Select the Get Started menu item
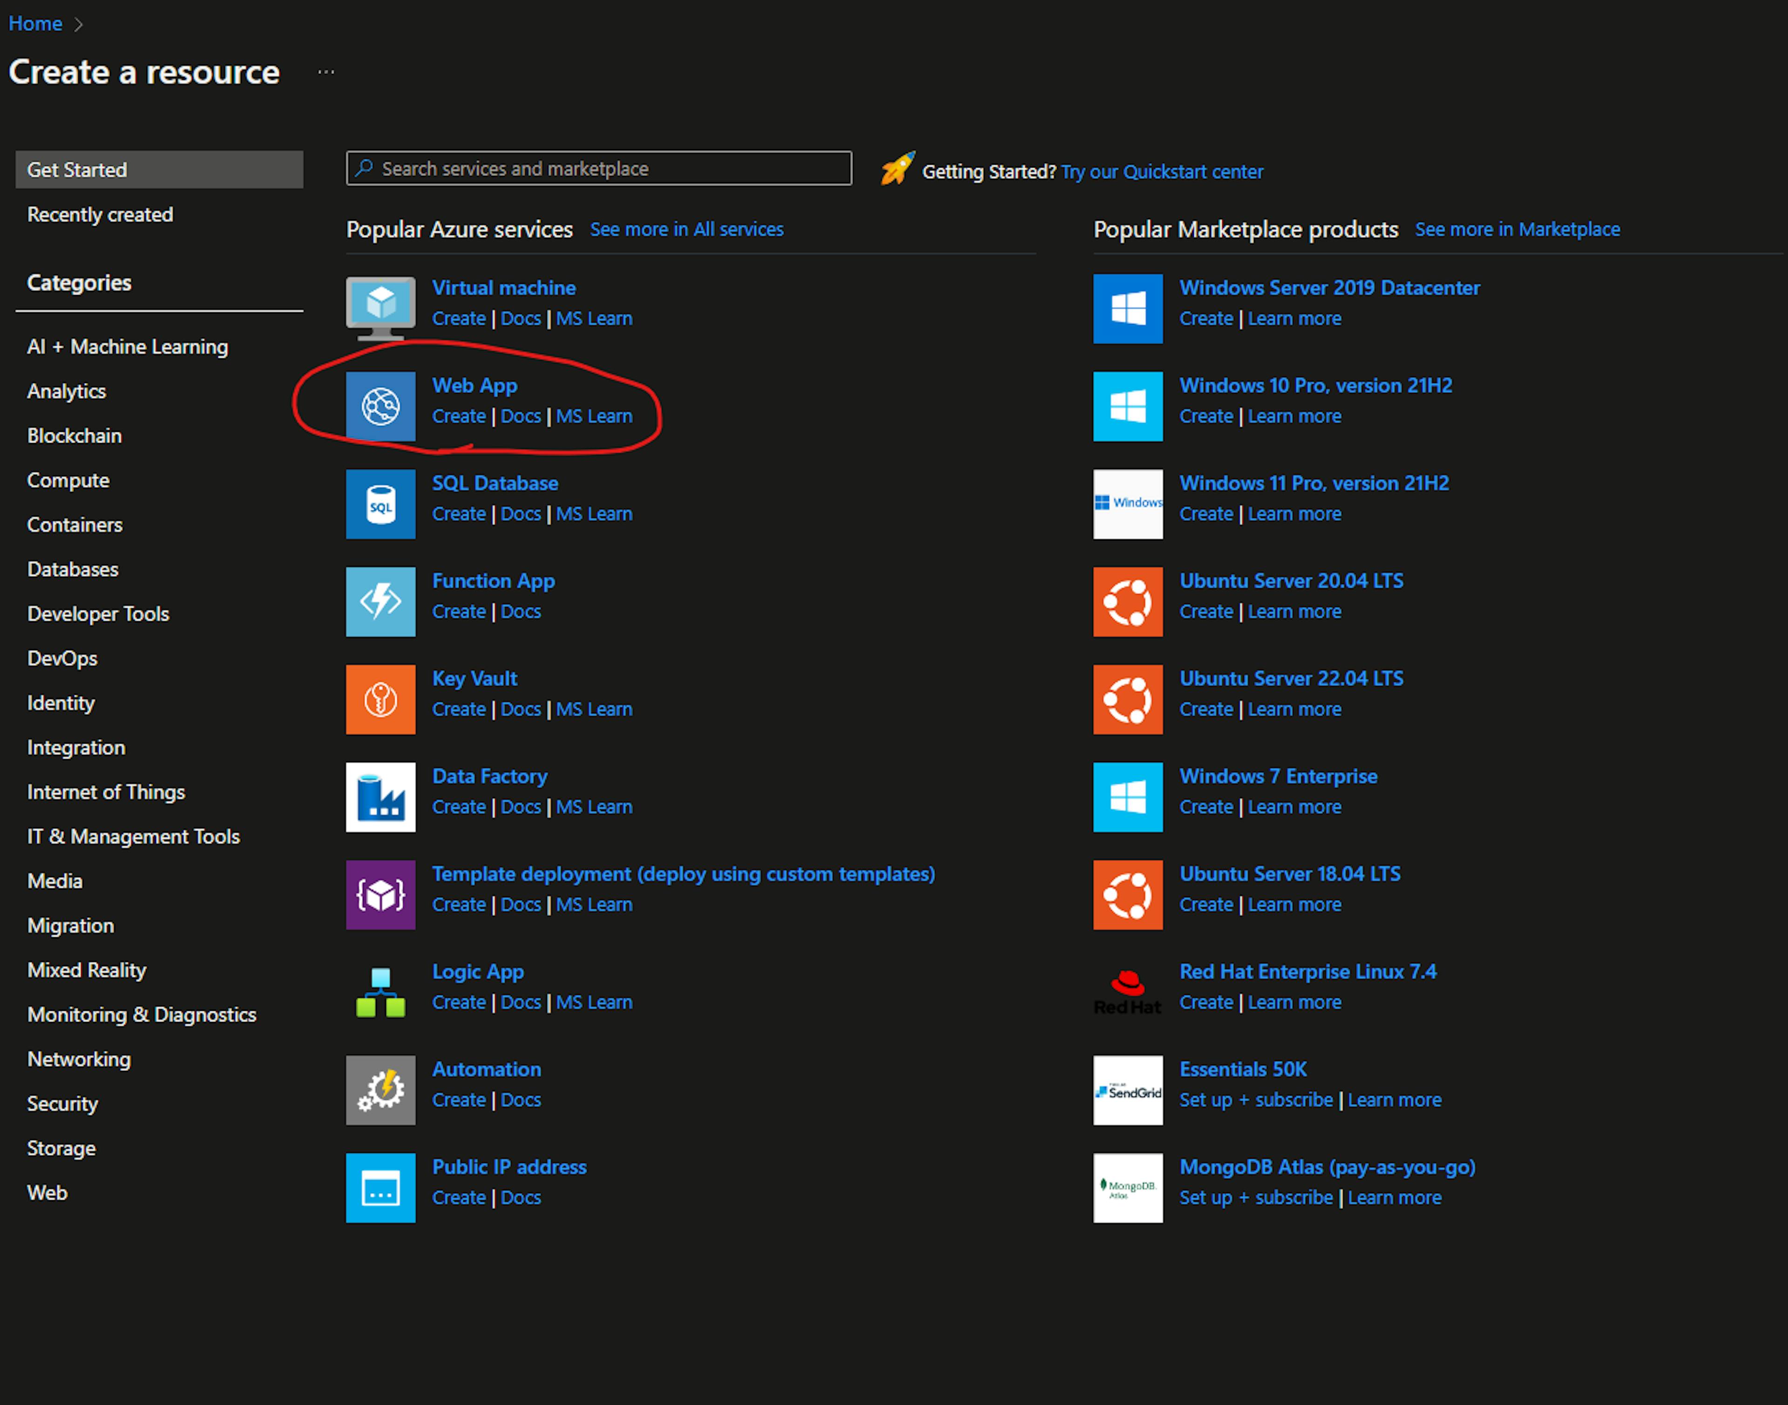 (x=160, y=169)
